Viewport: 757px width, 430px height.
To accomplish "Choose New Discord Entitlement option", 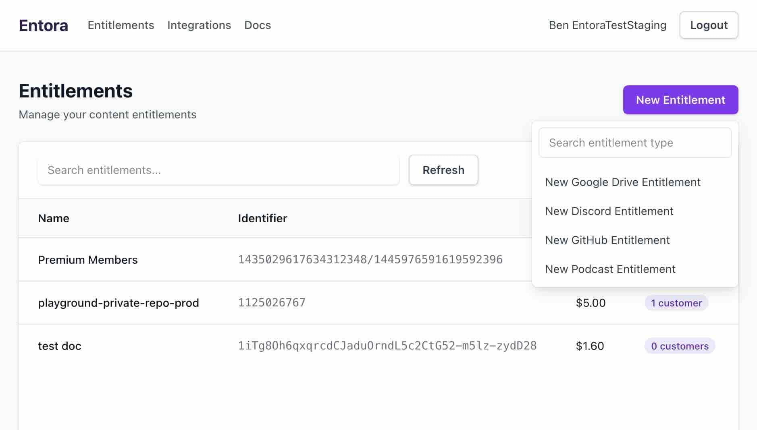I will [609, 211].
